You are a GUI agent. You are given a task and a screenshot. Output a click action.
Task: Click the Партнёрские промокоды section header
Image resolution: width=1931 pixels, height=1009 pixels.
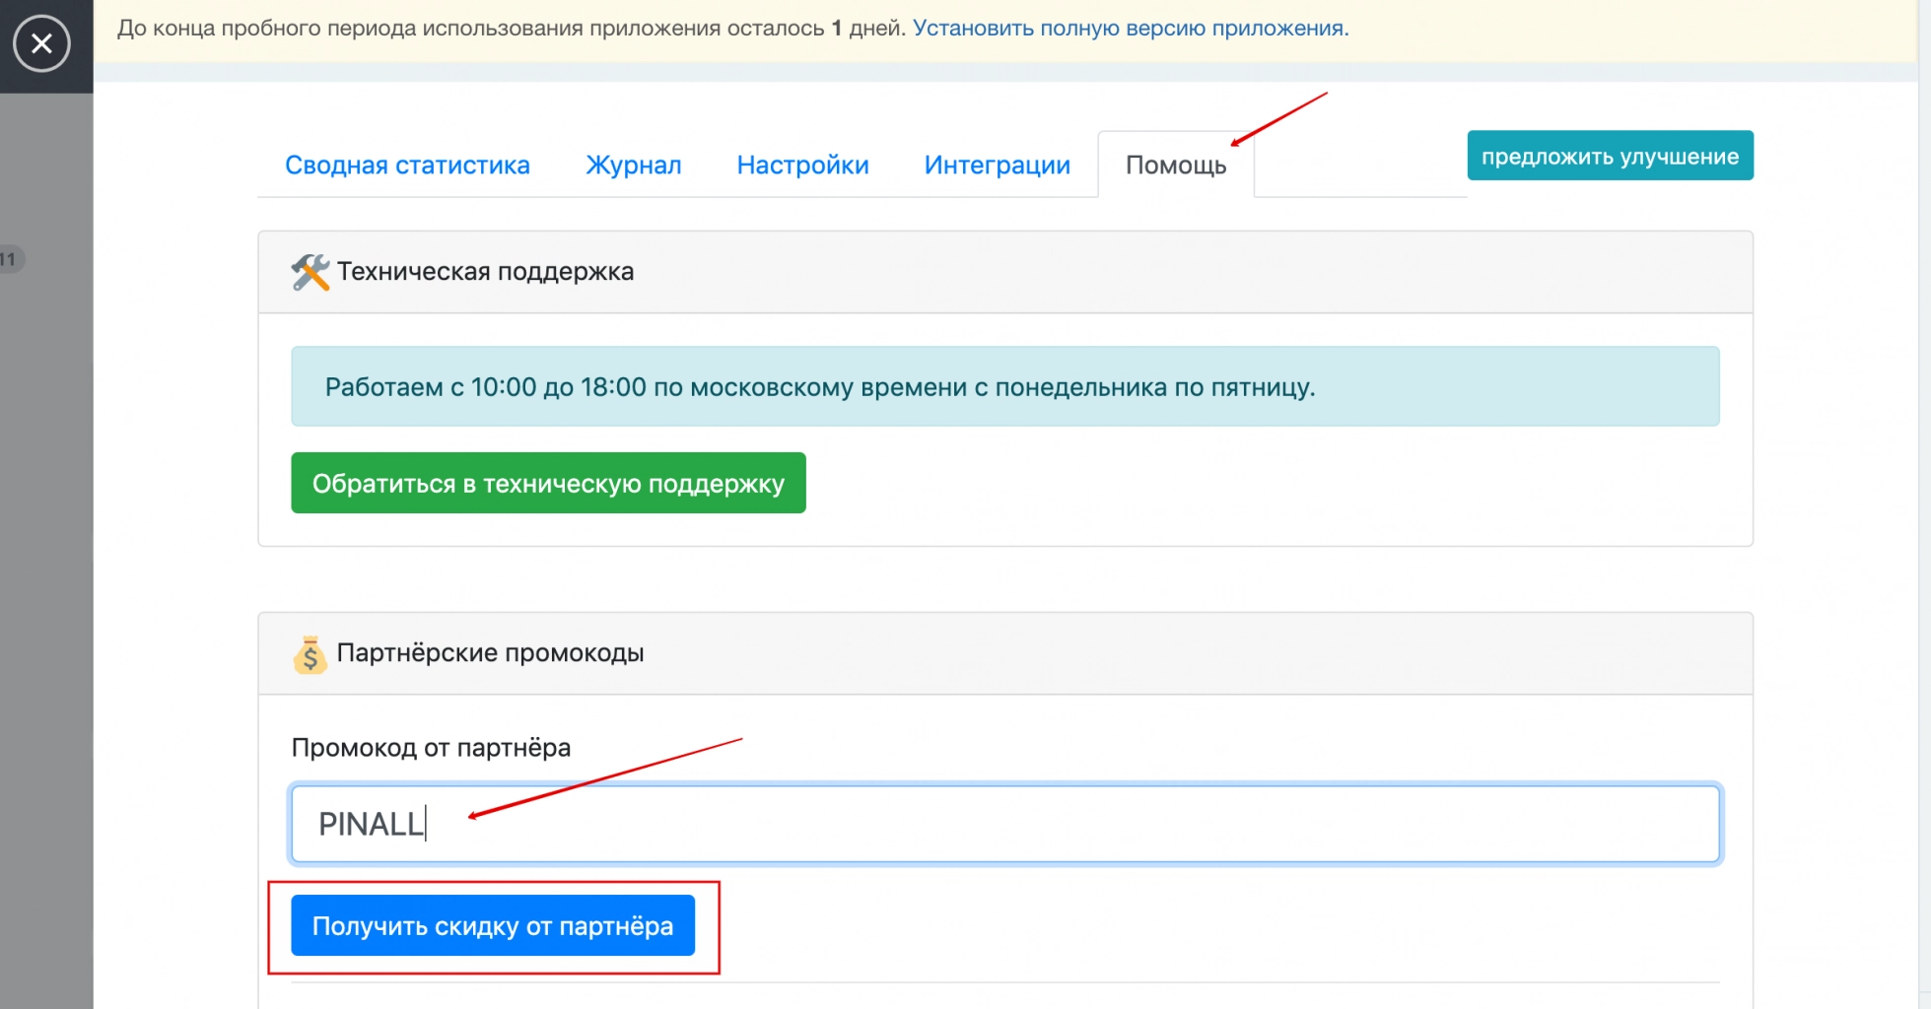click(x=490, y=652)
